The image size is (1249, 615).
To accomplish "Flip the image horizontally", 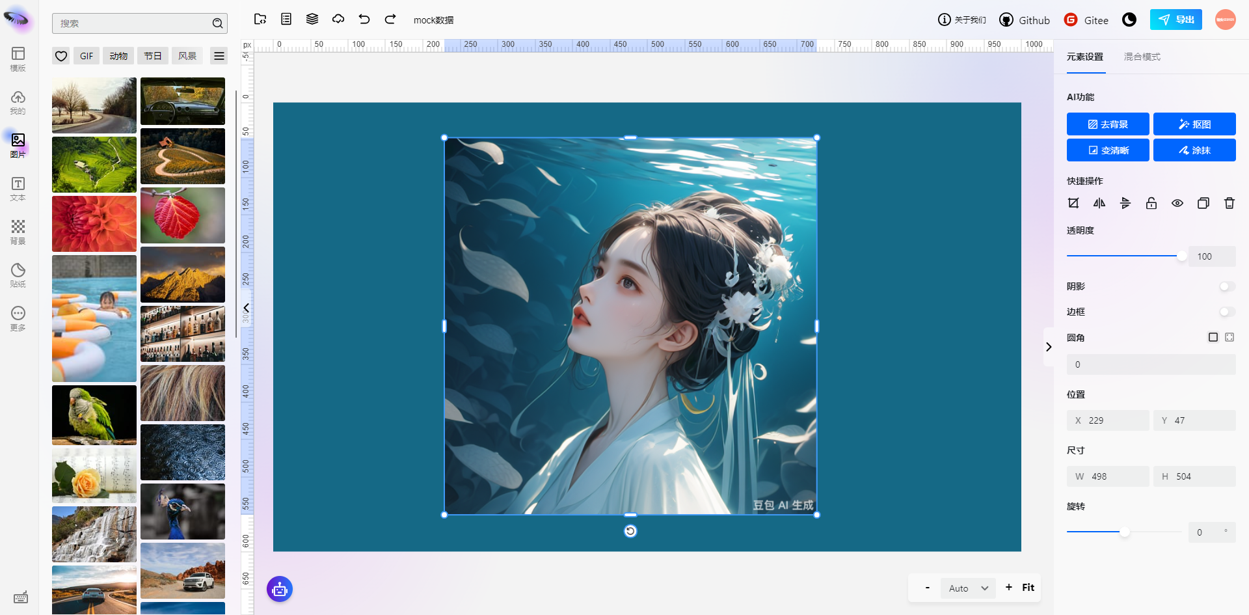I will click(1099, 203).
